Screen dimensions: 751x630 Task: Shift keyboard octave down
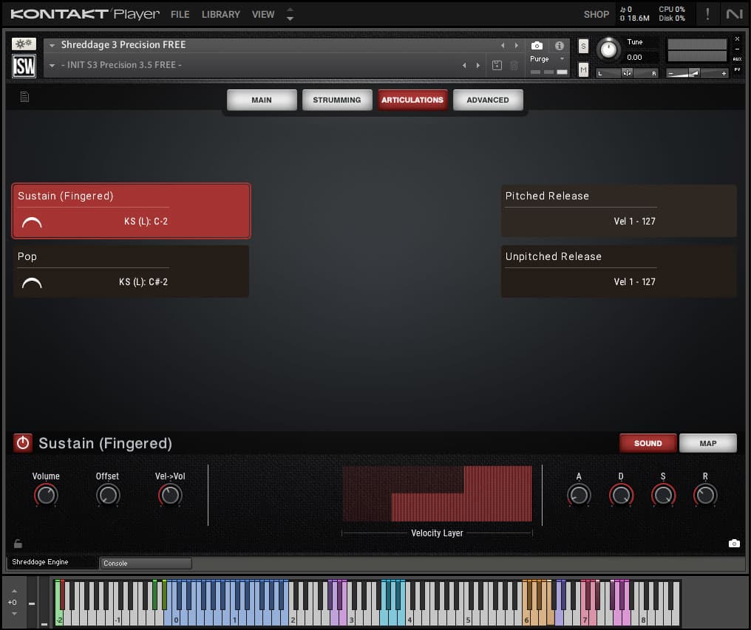[x=14, y=614]
